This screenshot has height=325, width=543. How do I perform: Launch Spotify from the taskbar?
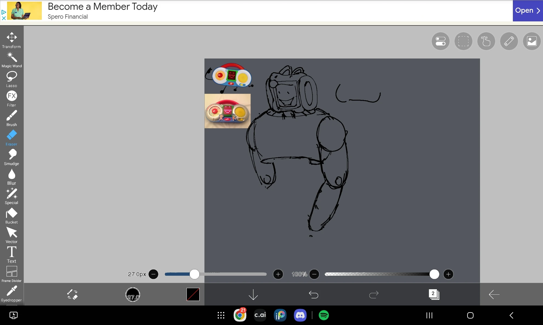pos(324,315)
